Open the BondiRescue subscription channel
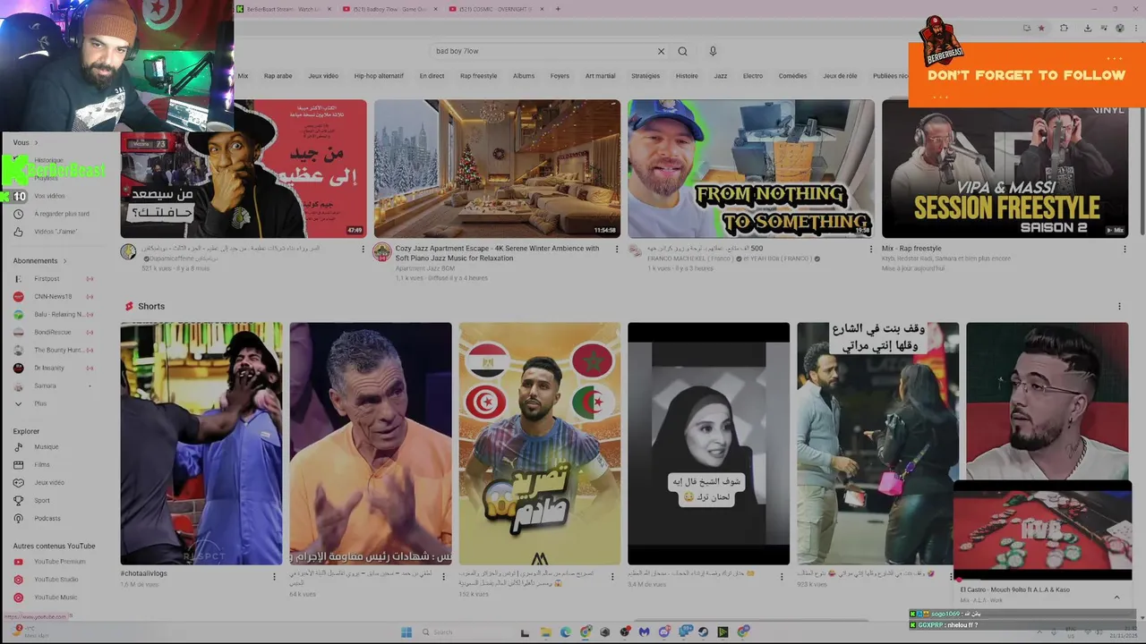Viewport: 1146px width, 644px height. point(52,333)
